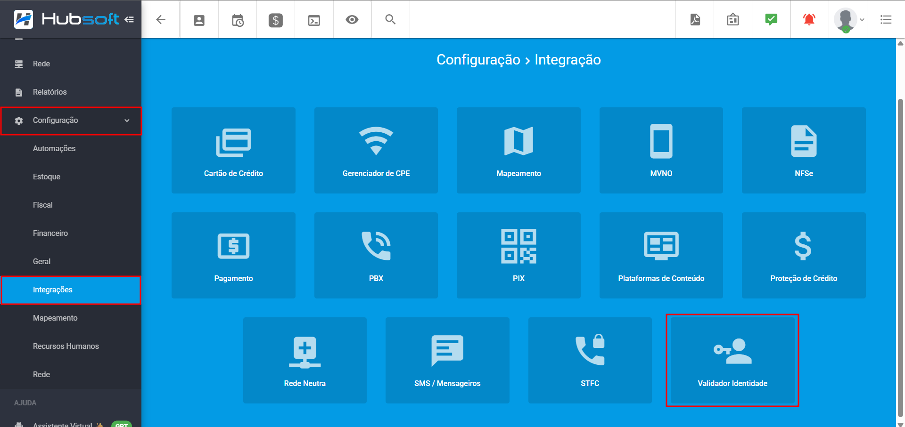
Task: Open the terminal console toolbar icon
Action: pos(314,20)
